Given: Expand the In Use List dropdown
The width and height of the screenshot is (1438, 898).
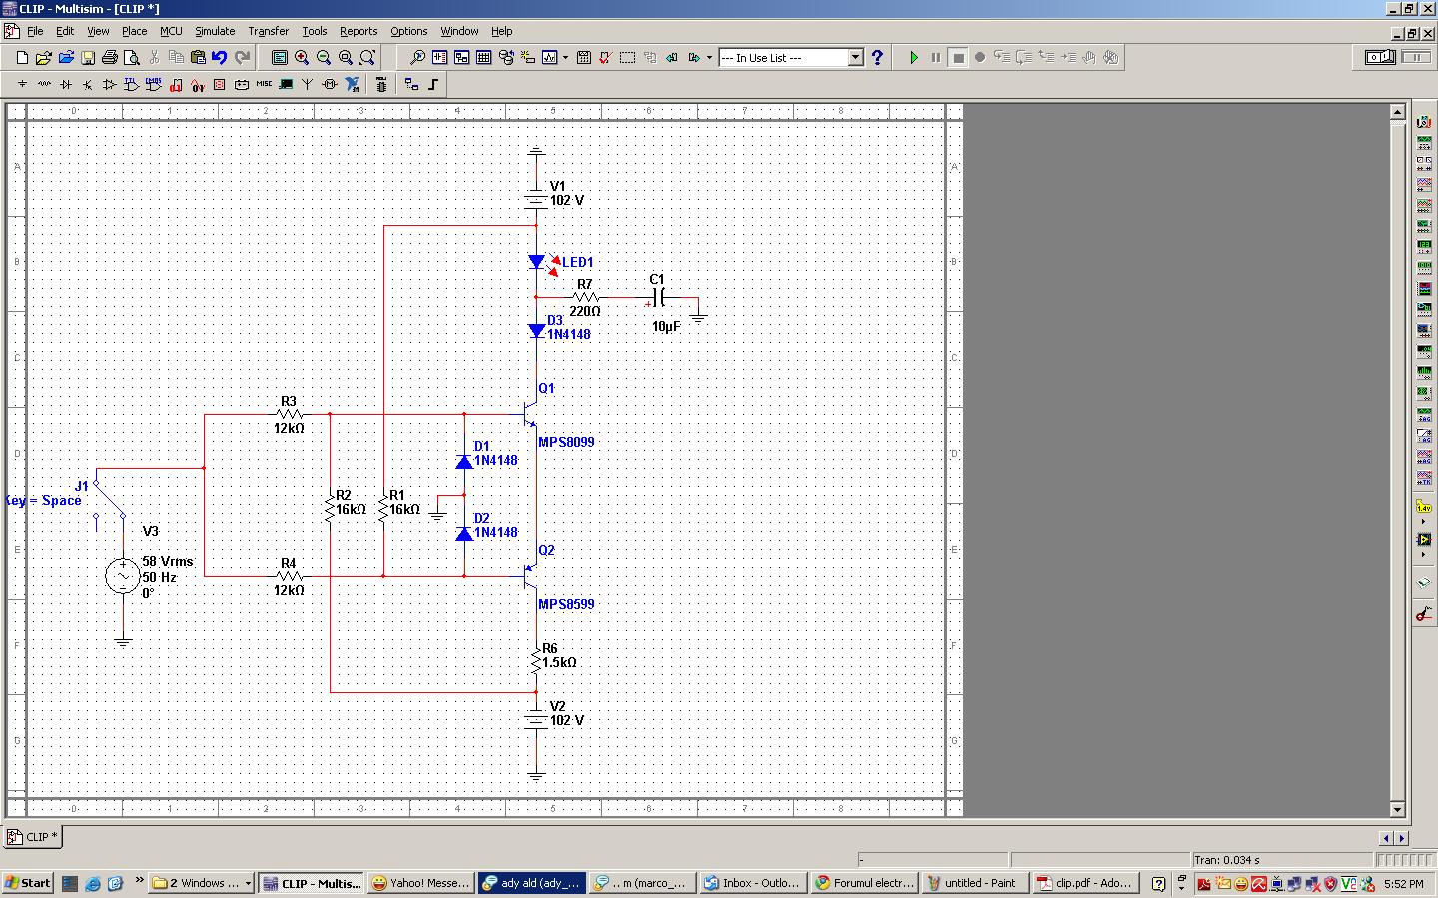Looking at the screenshot, I should 855,58.
